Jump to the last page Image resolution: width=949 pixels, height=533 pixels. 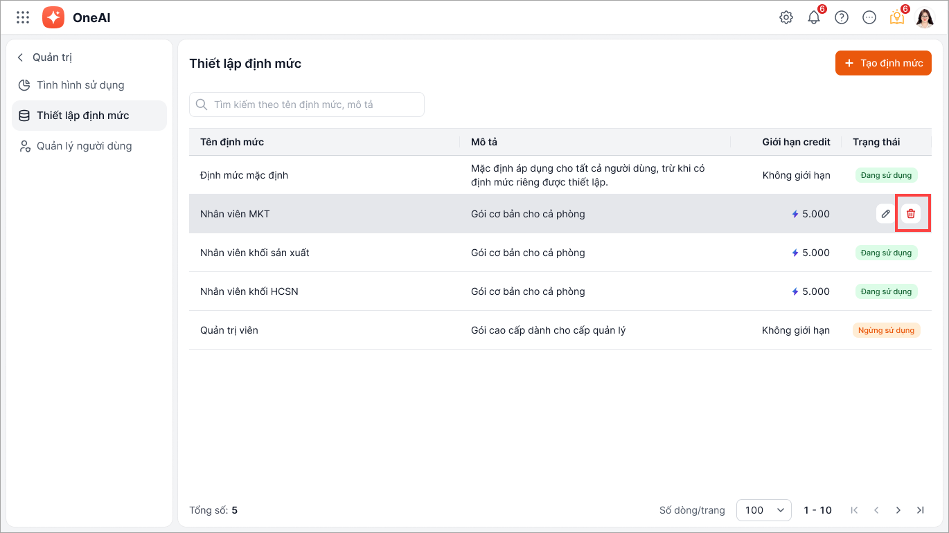pos(921,510)
